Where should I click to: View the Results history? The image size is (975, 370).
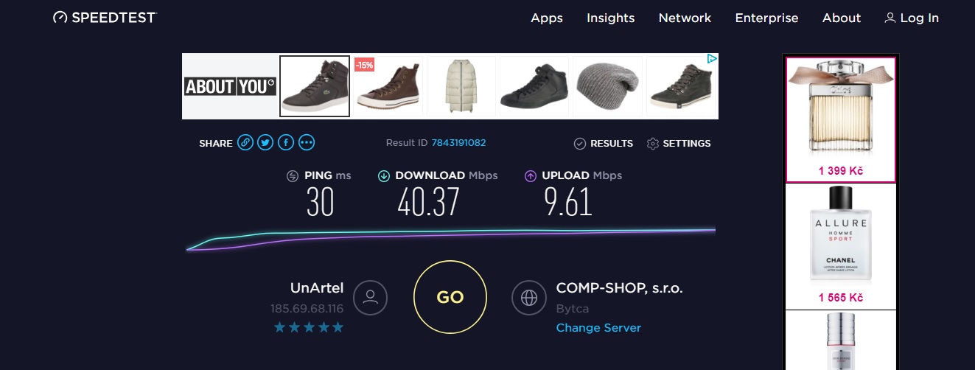604,144
